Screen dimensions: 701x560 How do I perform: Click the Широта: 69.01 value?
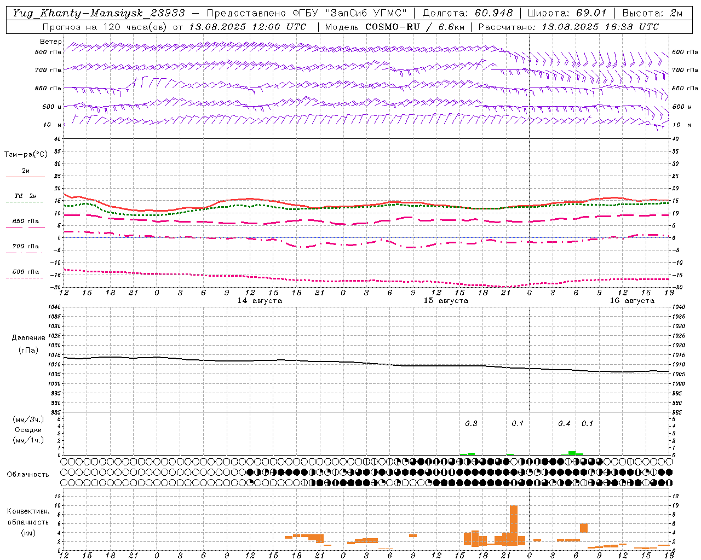click(x=567, y=13)
